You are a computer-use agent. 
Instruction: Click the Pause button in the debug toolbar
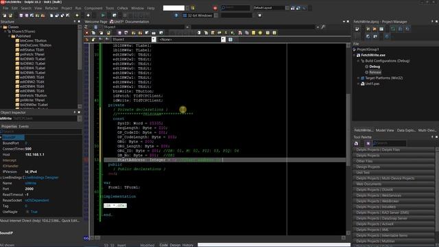point(125,15)
